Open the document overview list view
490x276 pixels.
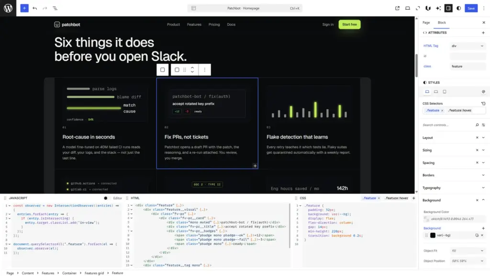point(55,8)
